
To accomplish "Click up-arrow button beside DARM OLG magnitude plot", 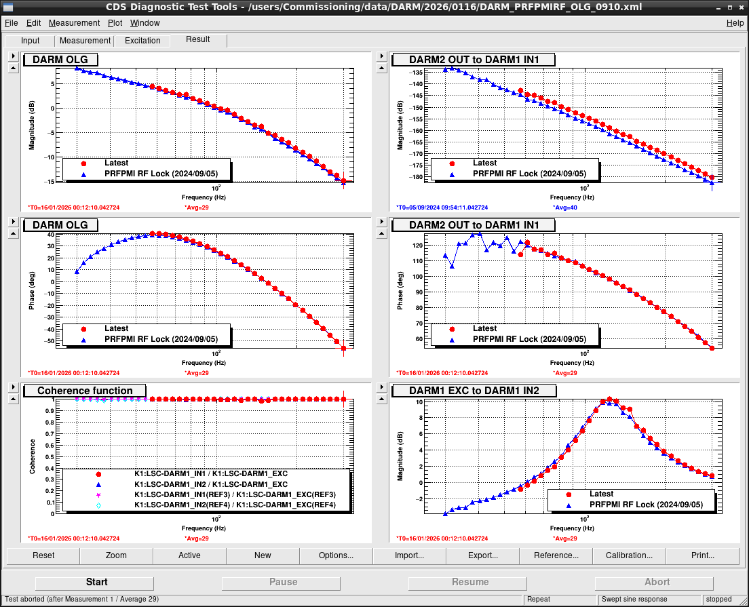I will 12,68.
